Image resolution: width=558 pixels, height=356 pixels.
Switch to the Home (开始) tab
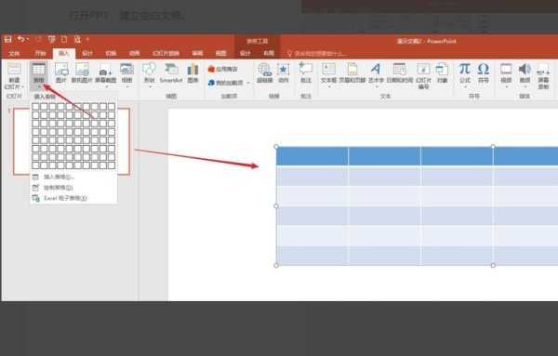[x=40, y=53]
